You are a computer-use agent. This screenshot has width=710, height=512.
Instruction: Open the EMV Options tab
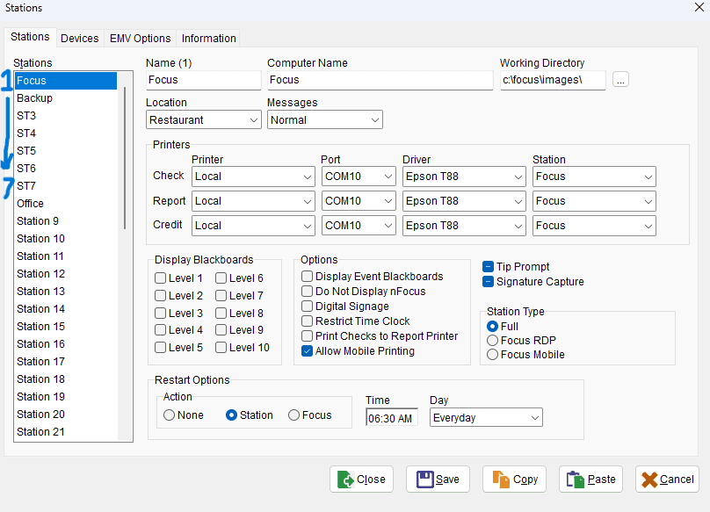click(x=140, y=39)
